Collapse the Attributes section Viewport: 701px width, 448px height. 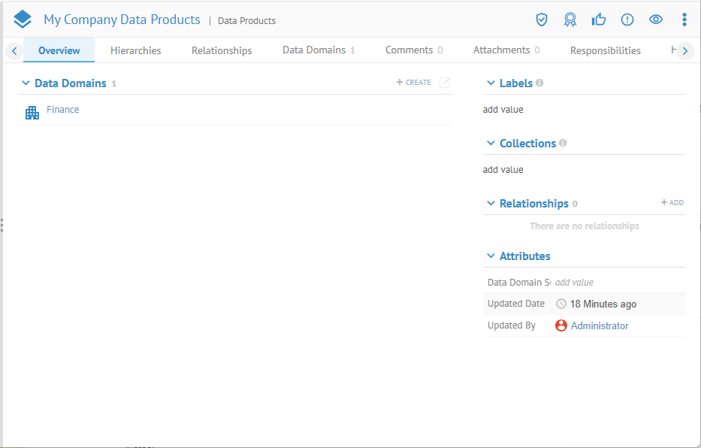491,256
